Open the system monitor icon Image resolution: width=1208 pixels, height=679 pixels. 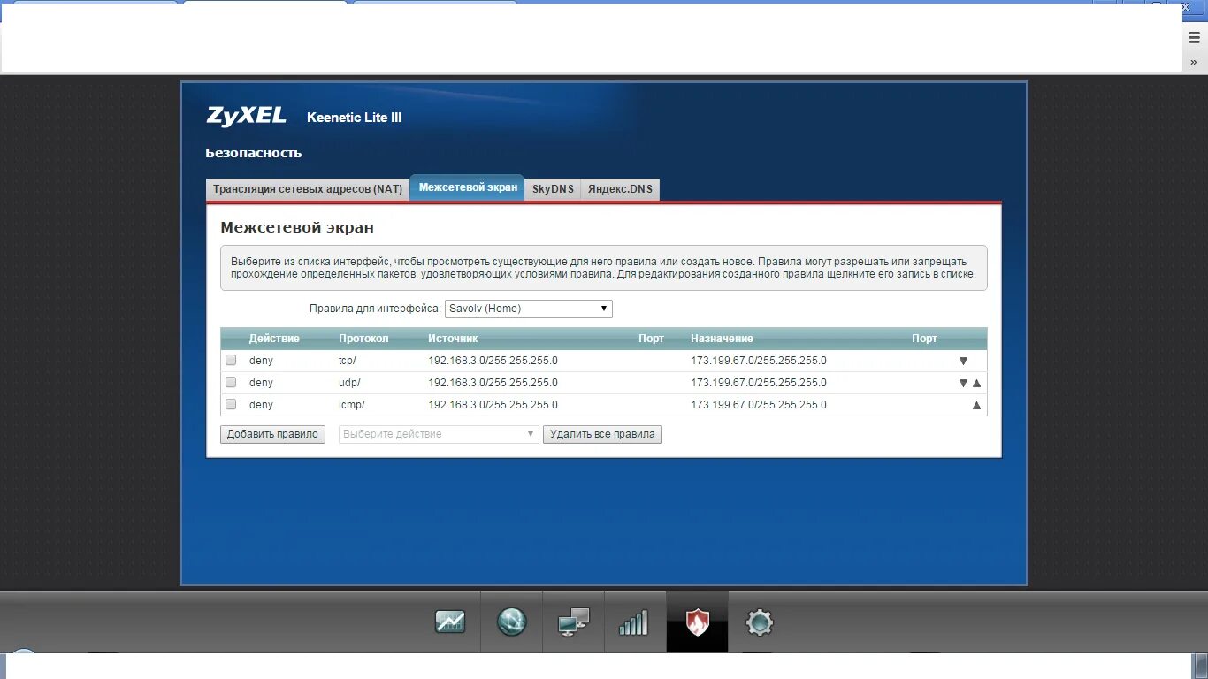click(451, 622)
